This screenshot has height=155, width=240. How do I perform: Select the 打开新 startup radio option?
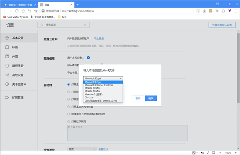(68, 92)
